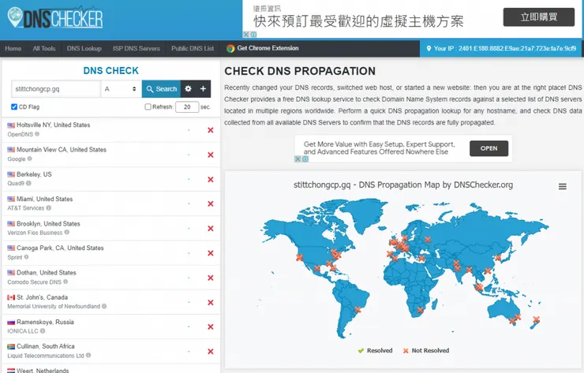584x373 pixels.
Task: Click info icon next to Comodo Secure DNS
Action: click(x=66, y=282)
